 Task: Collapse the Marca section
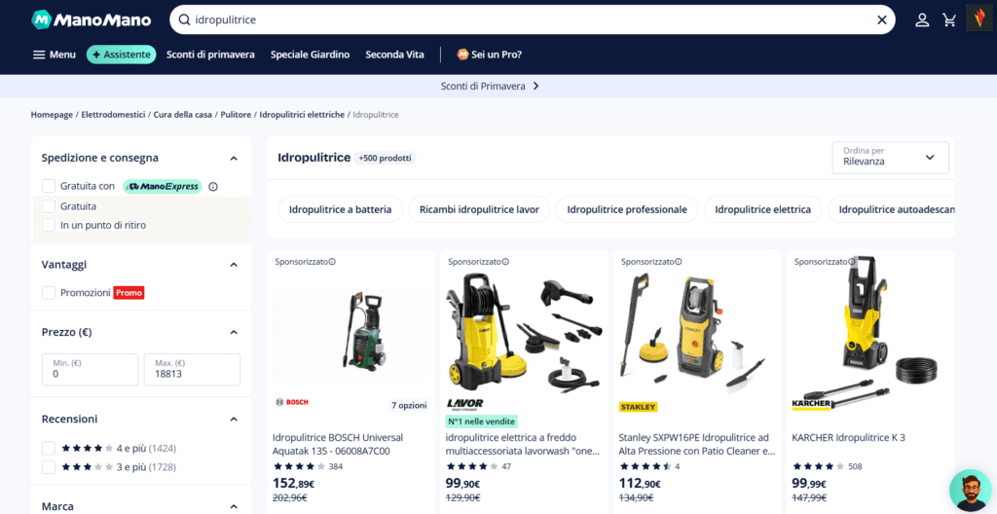pyautogui.click(x=234, y=506)
